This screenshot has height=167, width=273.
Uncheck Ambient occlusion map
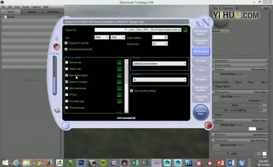pyautogui.click(x=67, y=82)
